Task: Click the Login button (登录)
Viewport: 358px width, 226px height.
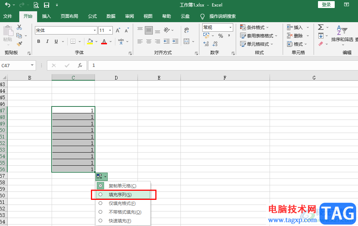Action: 326,5
